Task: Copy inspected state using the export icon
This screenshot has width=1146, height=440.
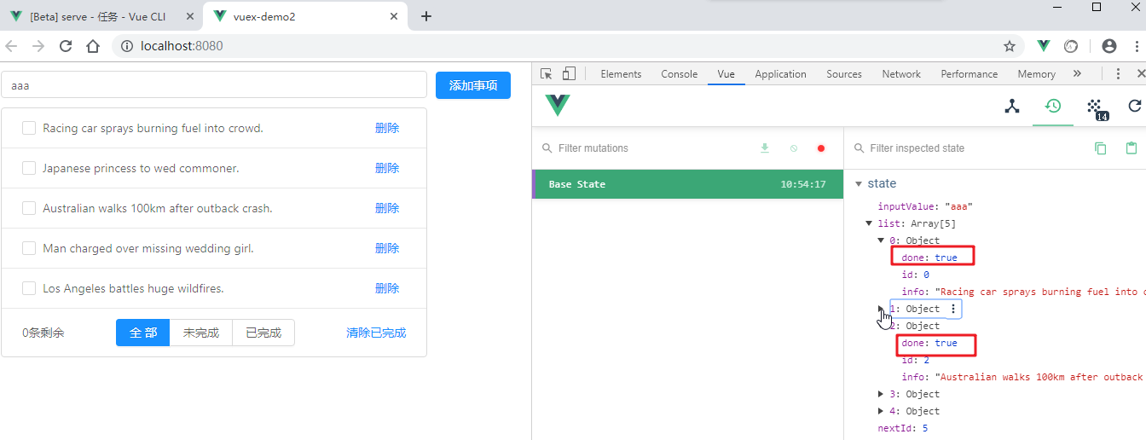Action: coord(1101,148)
